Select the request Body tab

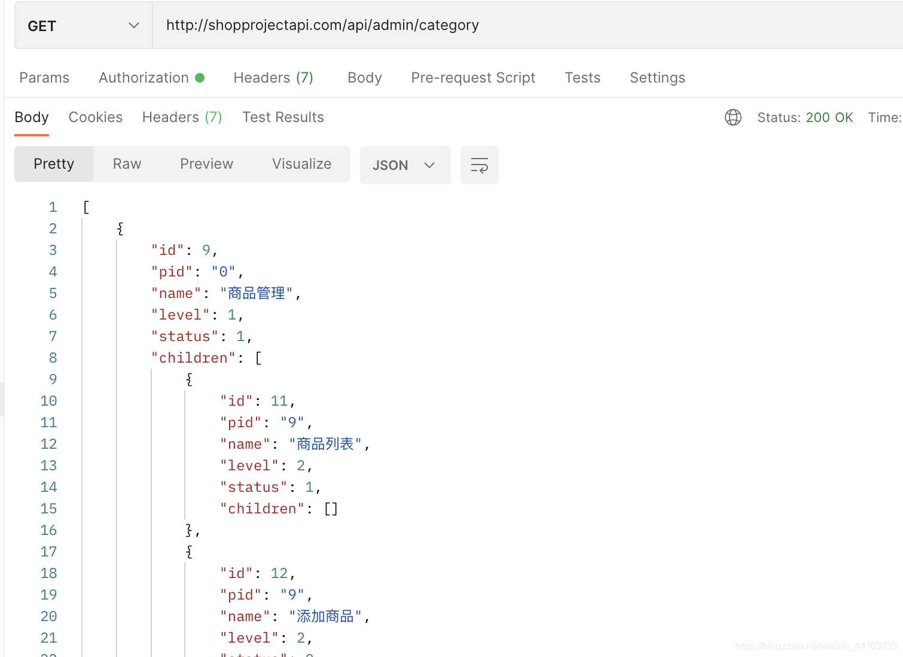365,78
